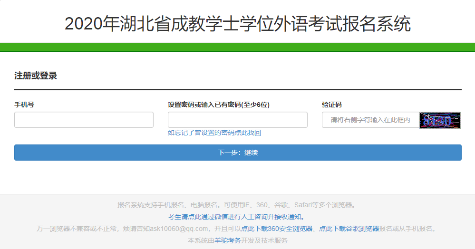Click the 验证码 captcha text input
Viewport: 475px width, 249px height.
(370, 120)
